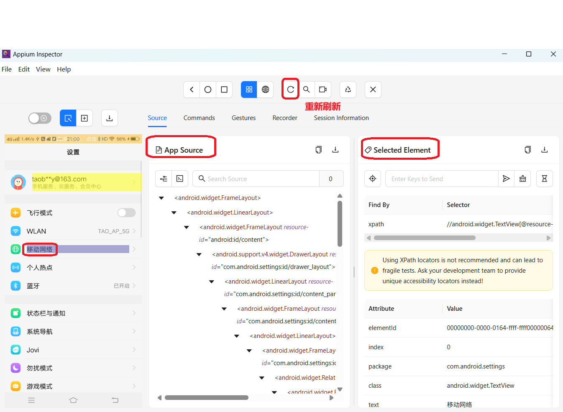The height and width of the screenshot is (412, 563).
Task: Copy App Source XML to clipboard
Action: [319, 150]
